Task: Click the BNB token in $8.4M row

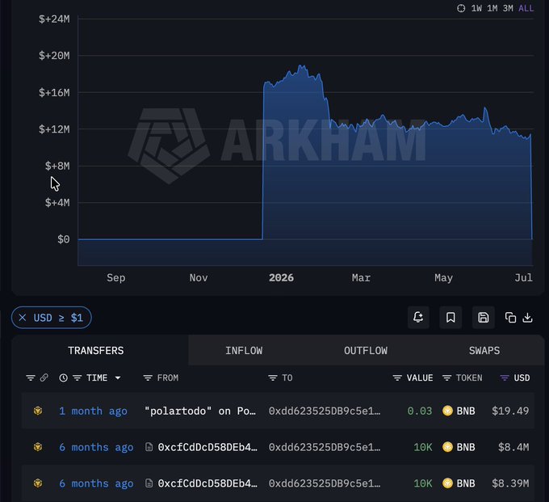Action: [459, 447]
